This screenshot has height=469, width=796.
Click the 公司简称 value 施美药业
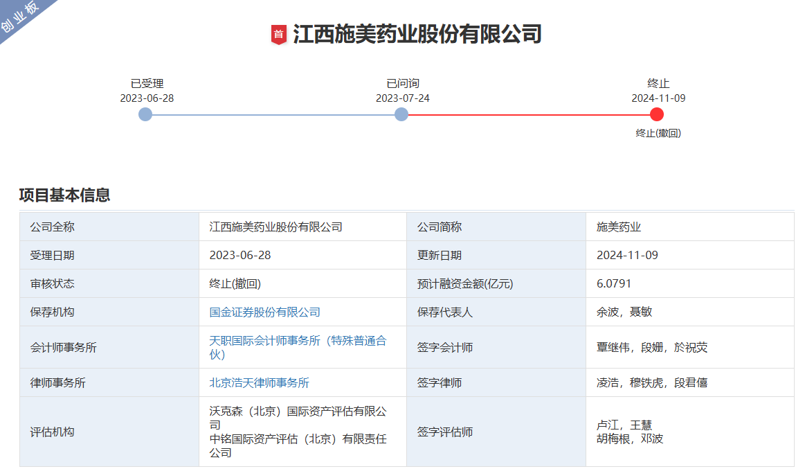(x=619, y=227)
